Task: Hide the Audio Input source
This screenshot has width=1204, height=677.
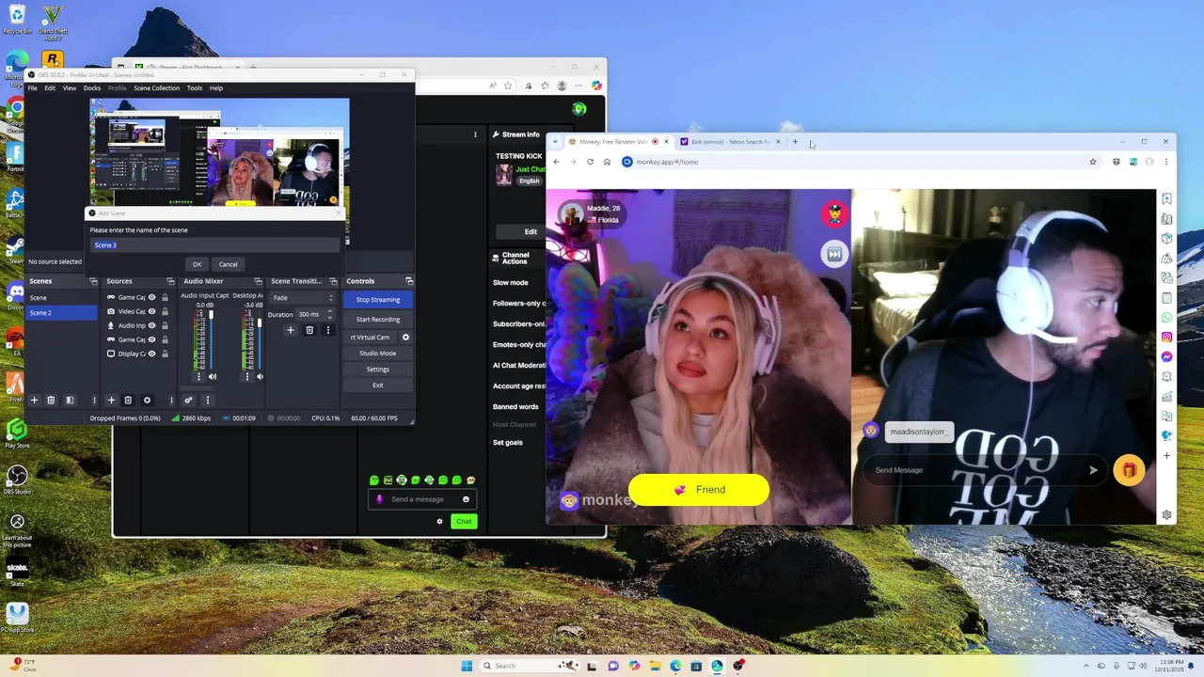Action: [x=151, y=325]
